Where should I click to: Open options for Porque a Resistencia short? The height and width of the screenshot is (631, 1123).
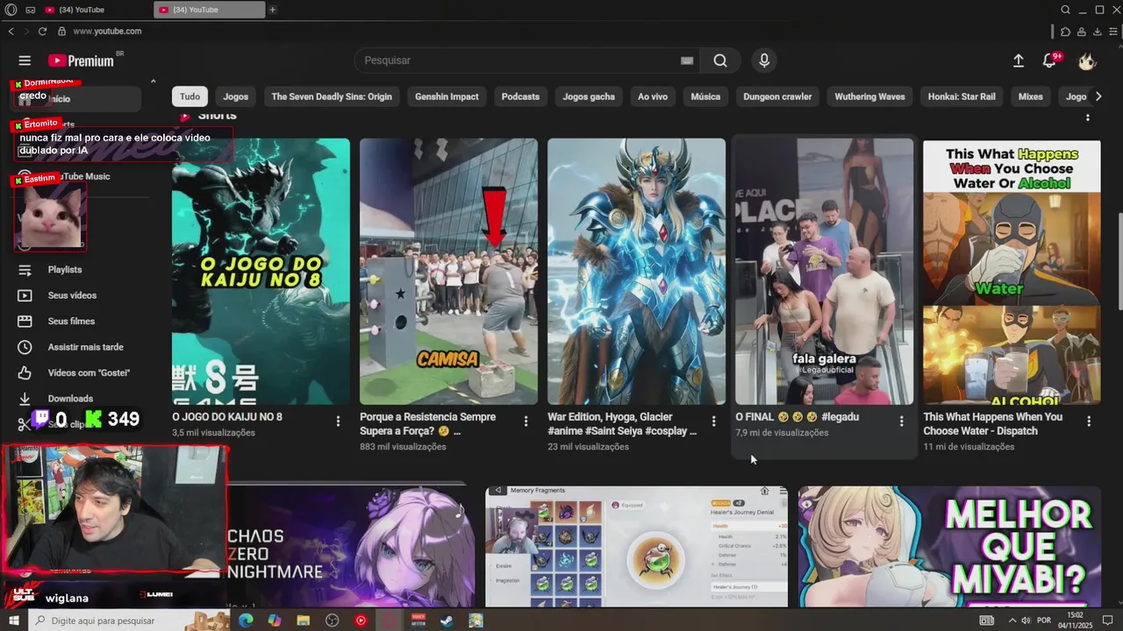526,422
